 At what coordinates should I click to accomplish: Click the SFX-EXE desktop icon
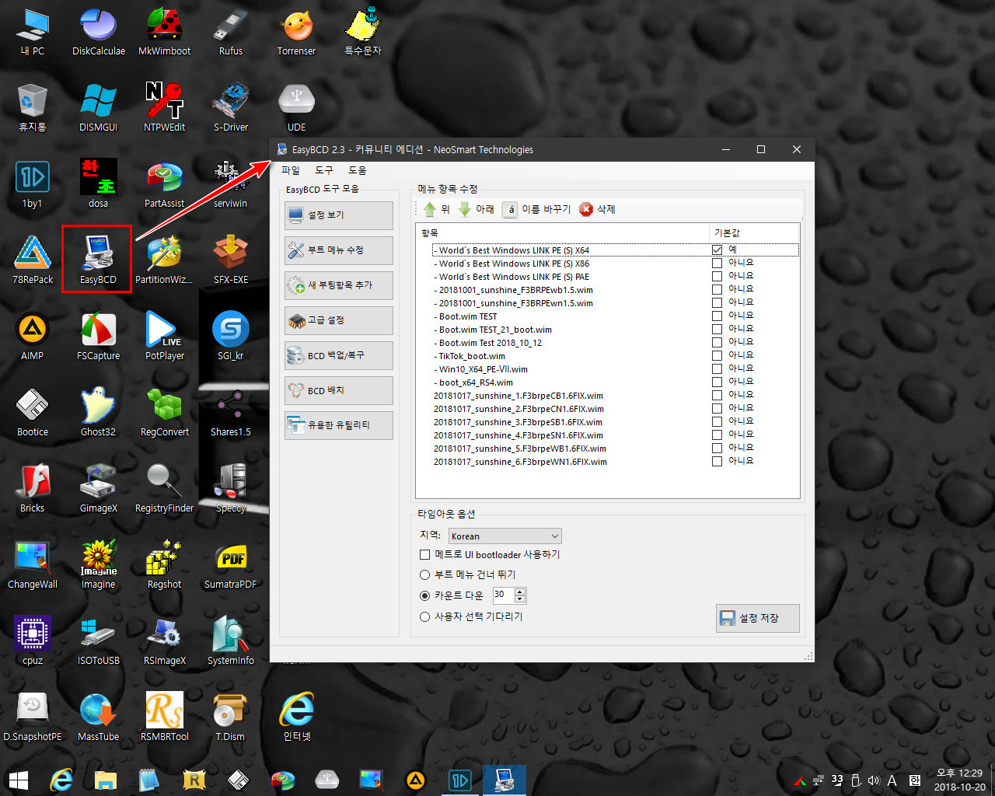click(x=231, y=260)
